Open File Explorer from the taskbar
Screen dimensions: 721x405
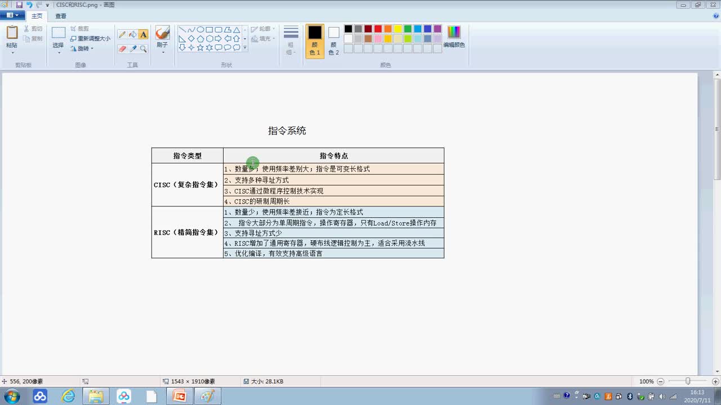pos(96,396)
